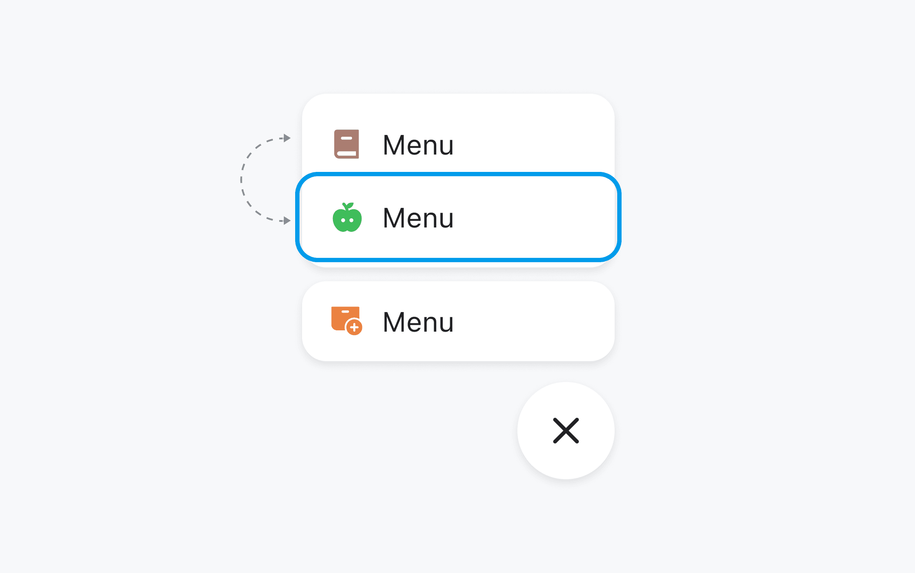The width and height of the screenshot is (915, 573).
Task: Click the upper dashed arrowhead near book item
Action: coord(287,138)
